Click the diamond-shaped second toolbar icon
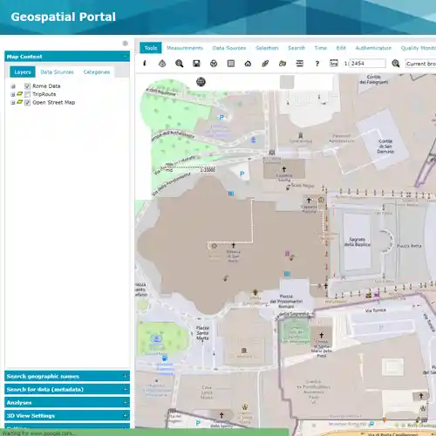Image resolution: width=436 pixels, height=436 pixels. pos(162,64)
